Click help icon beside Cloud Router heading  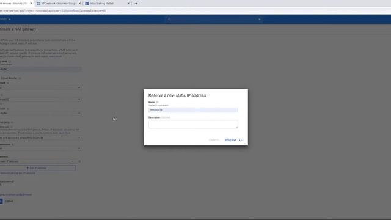20,78
